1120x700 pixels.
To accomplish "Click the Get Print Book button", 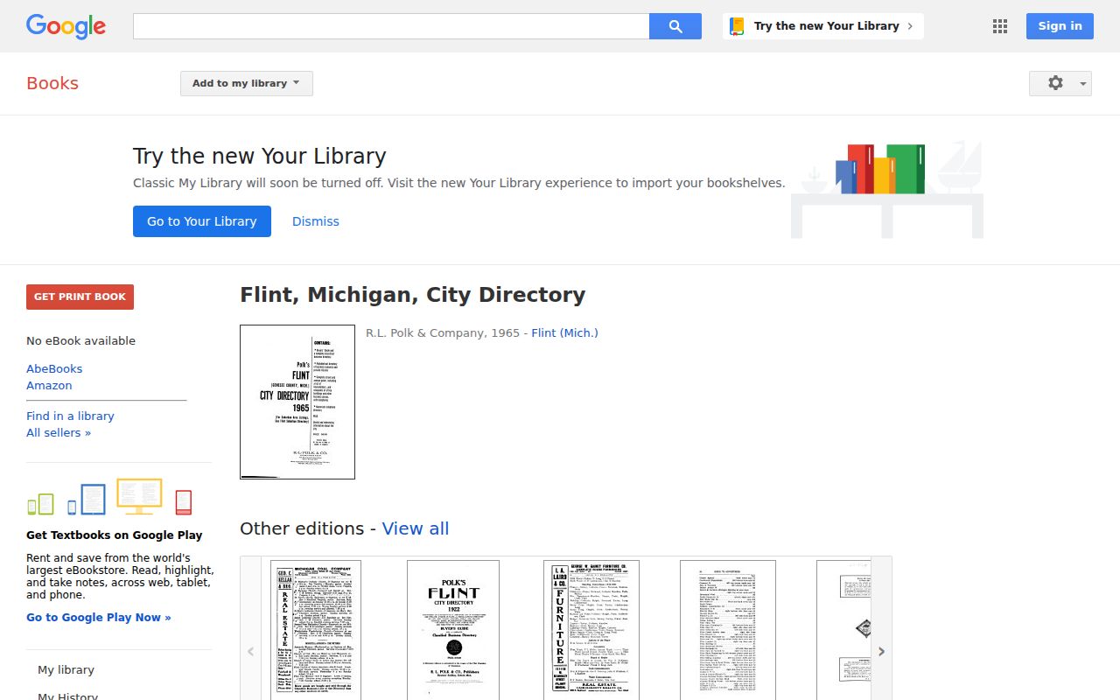I will coord(80,297).
